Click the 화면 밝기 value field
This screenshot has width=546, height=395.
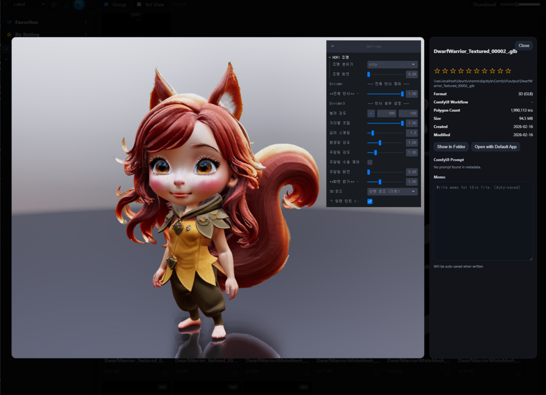(x=412, y=182)
